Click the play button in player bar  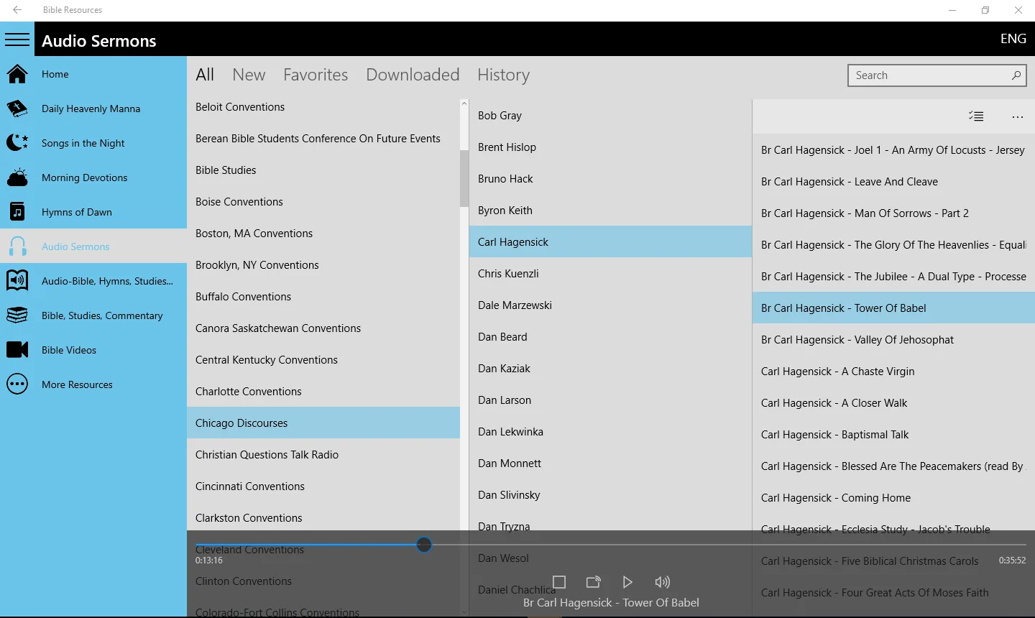point(627,582)
